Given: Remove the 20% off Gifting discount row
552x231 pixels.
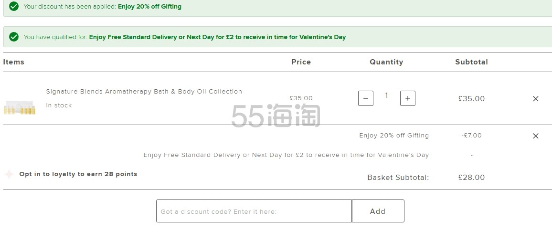Looking at the screenshot, I should point(535,136).
